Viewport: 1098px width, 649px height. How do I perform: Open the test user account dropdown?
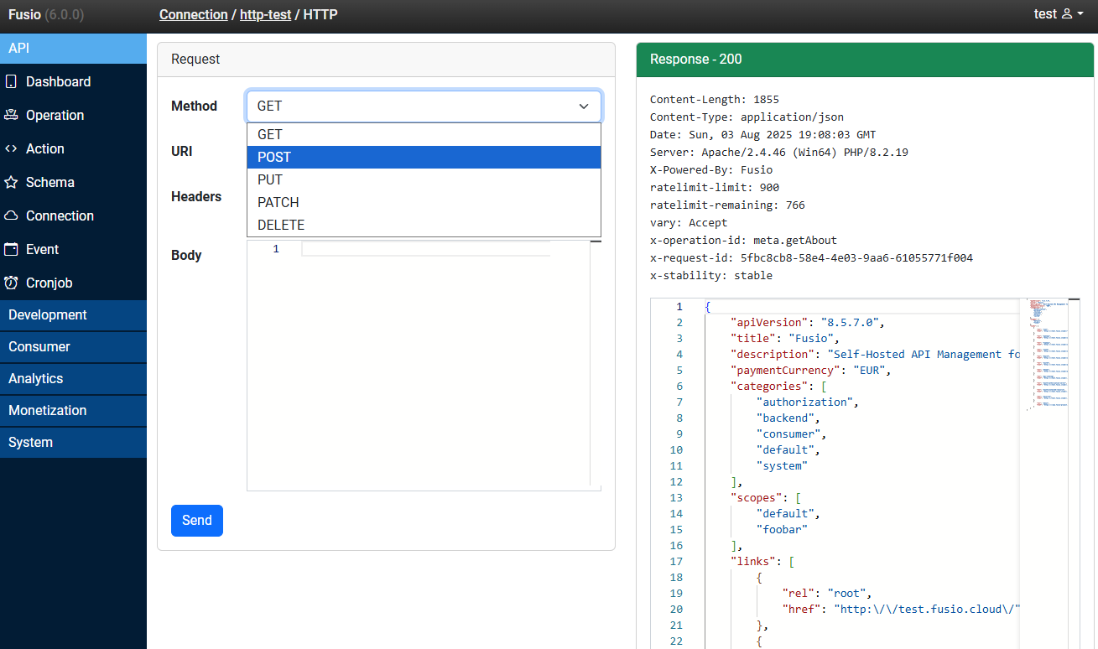coord(1058,14)
